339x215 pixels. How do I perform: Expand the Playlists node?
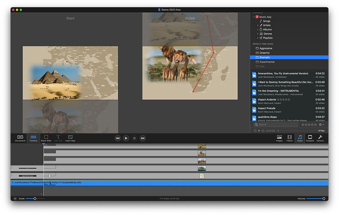tap(258, 38)
